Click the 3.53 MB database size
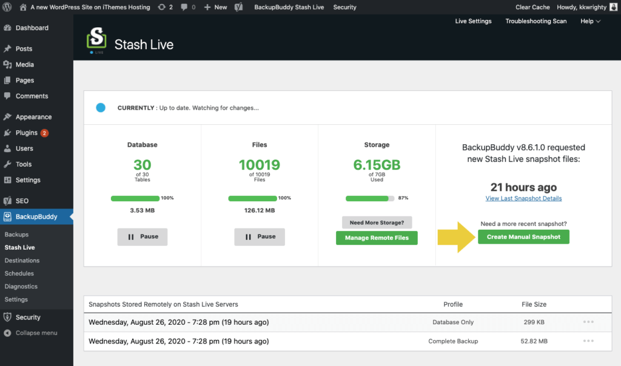Image resolution: width=621 pixels, height=366 pixels. [142, 210]
